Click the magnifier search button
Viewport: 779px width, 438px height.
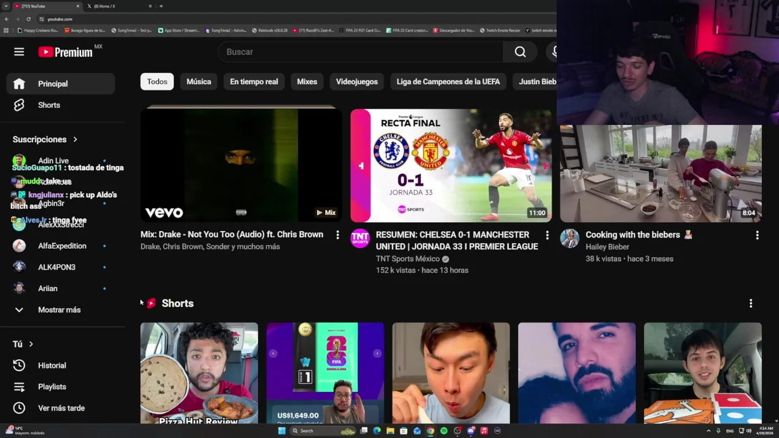click(520, 52)
